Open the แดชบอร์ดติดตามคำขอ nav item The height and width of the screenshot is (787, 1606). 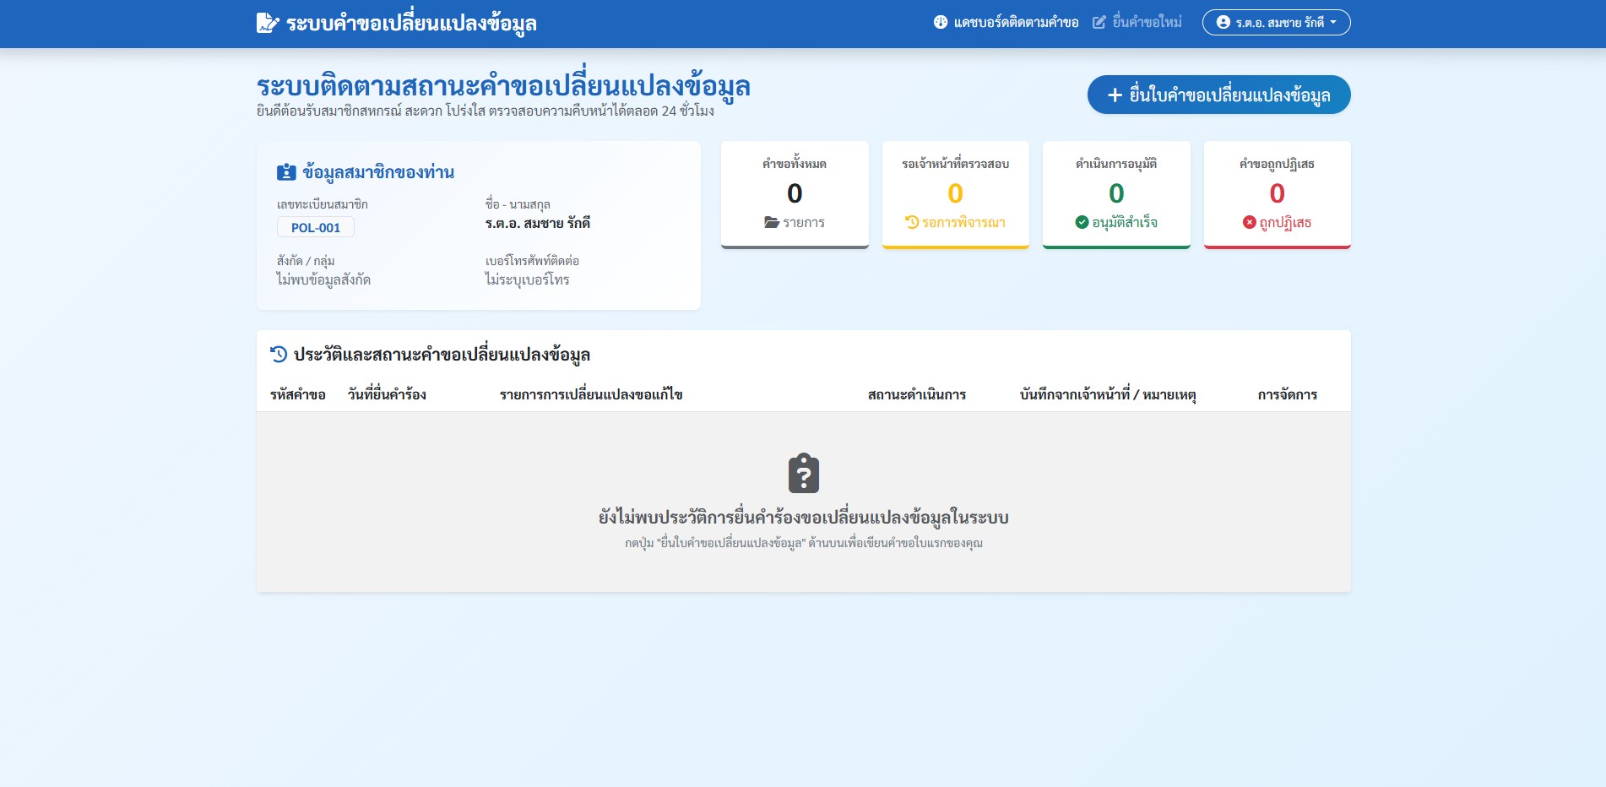click(x=1006, y=22)
